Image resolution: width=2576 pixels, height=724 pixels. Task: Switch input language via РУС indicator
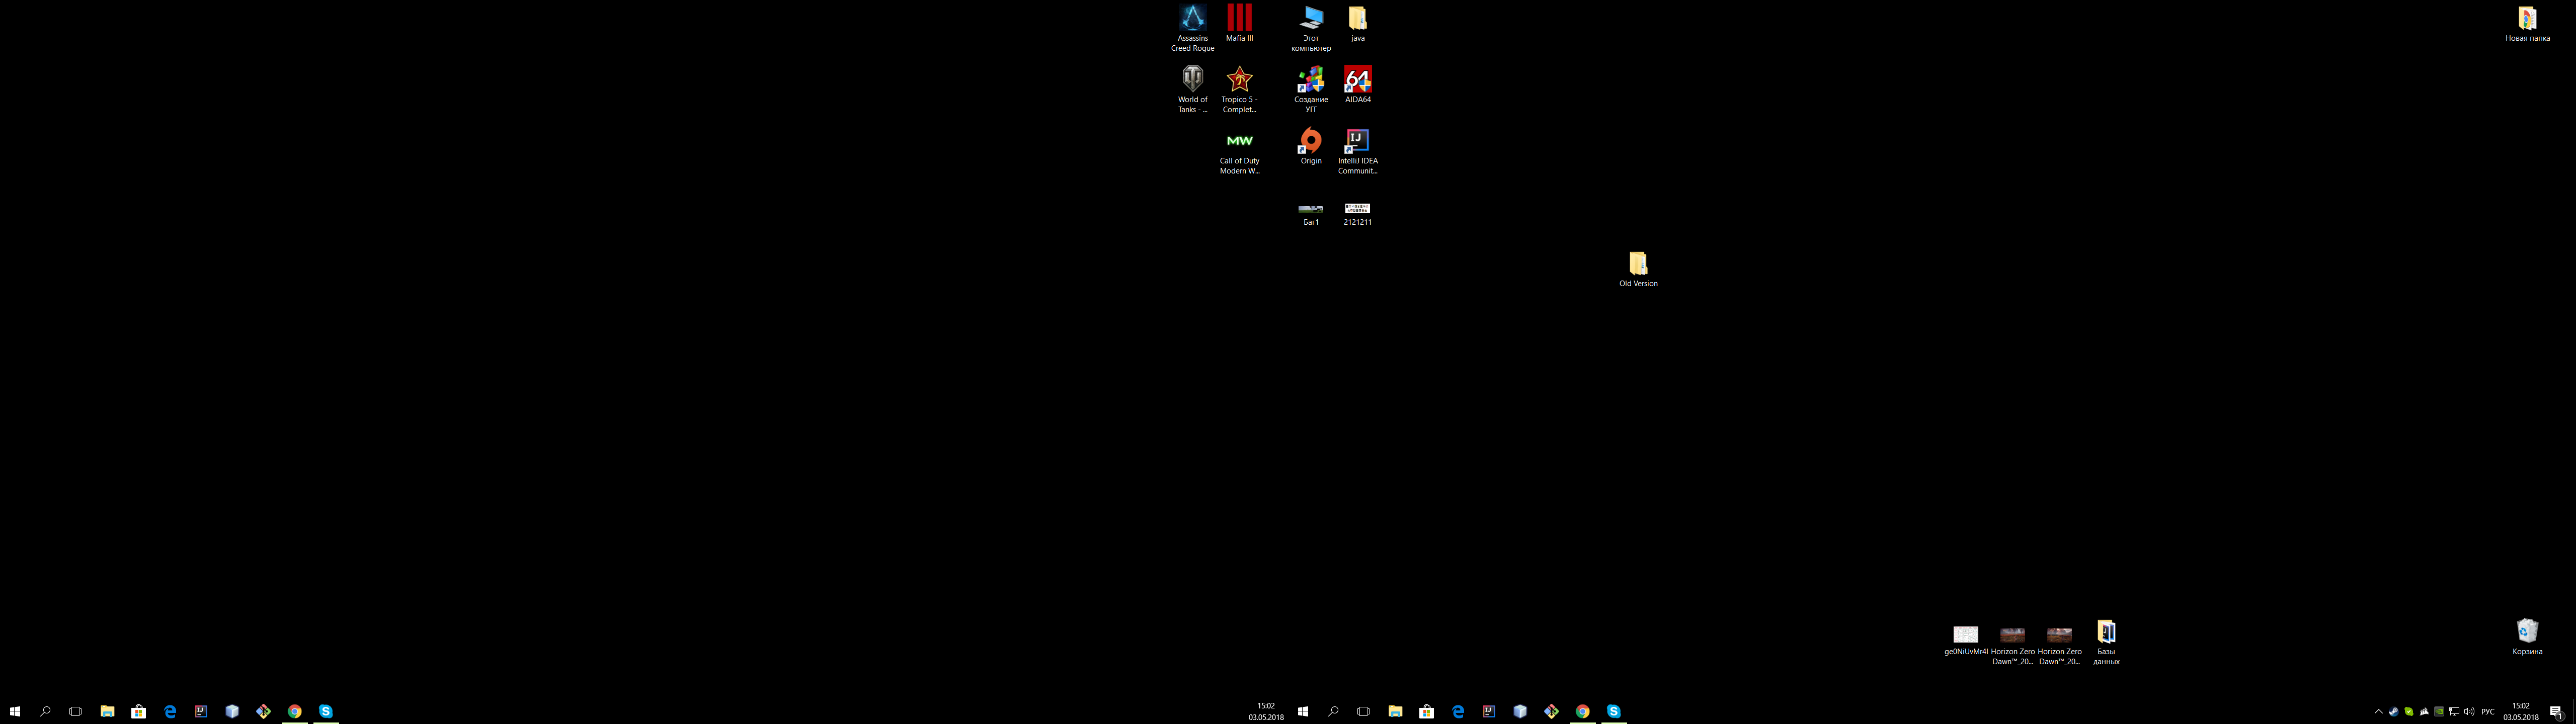2488,712
